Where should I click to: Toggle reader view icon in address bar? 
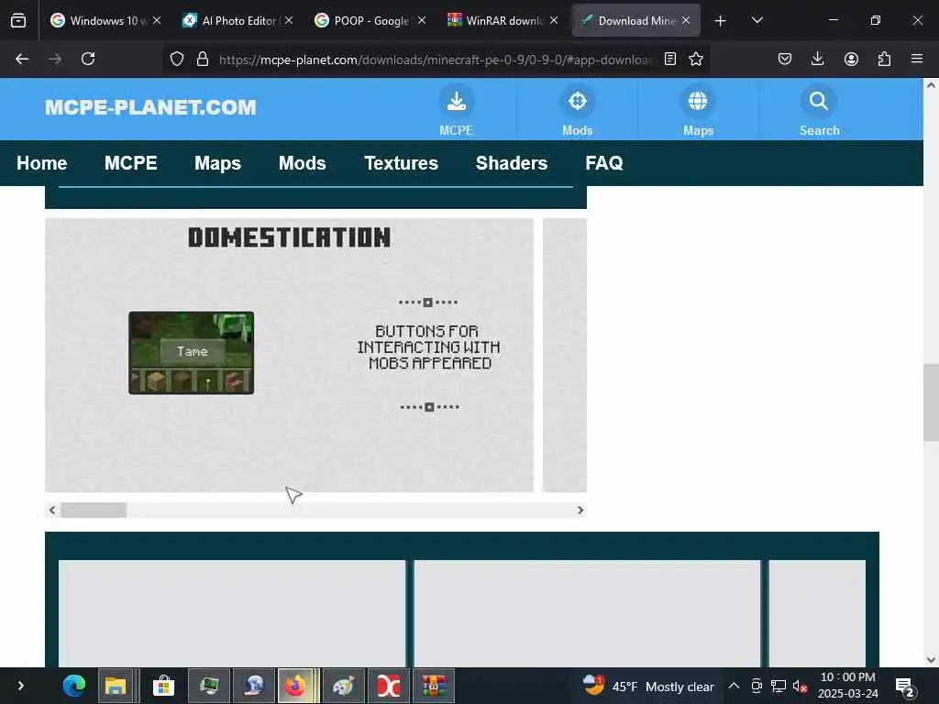pos(670,59)
